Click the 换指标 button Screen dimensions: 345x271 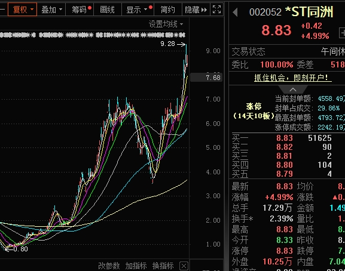point(163,266)
